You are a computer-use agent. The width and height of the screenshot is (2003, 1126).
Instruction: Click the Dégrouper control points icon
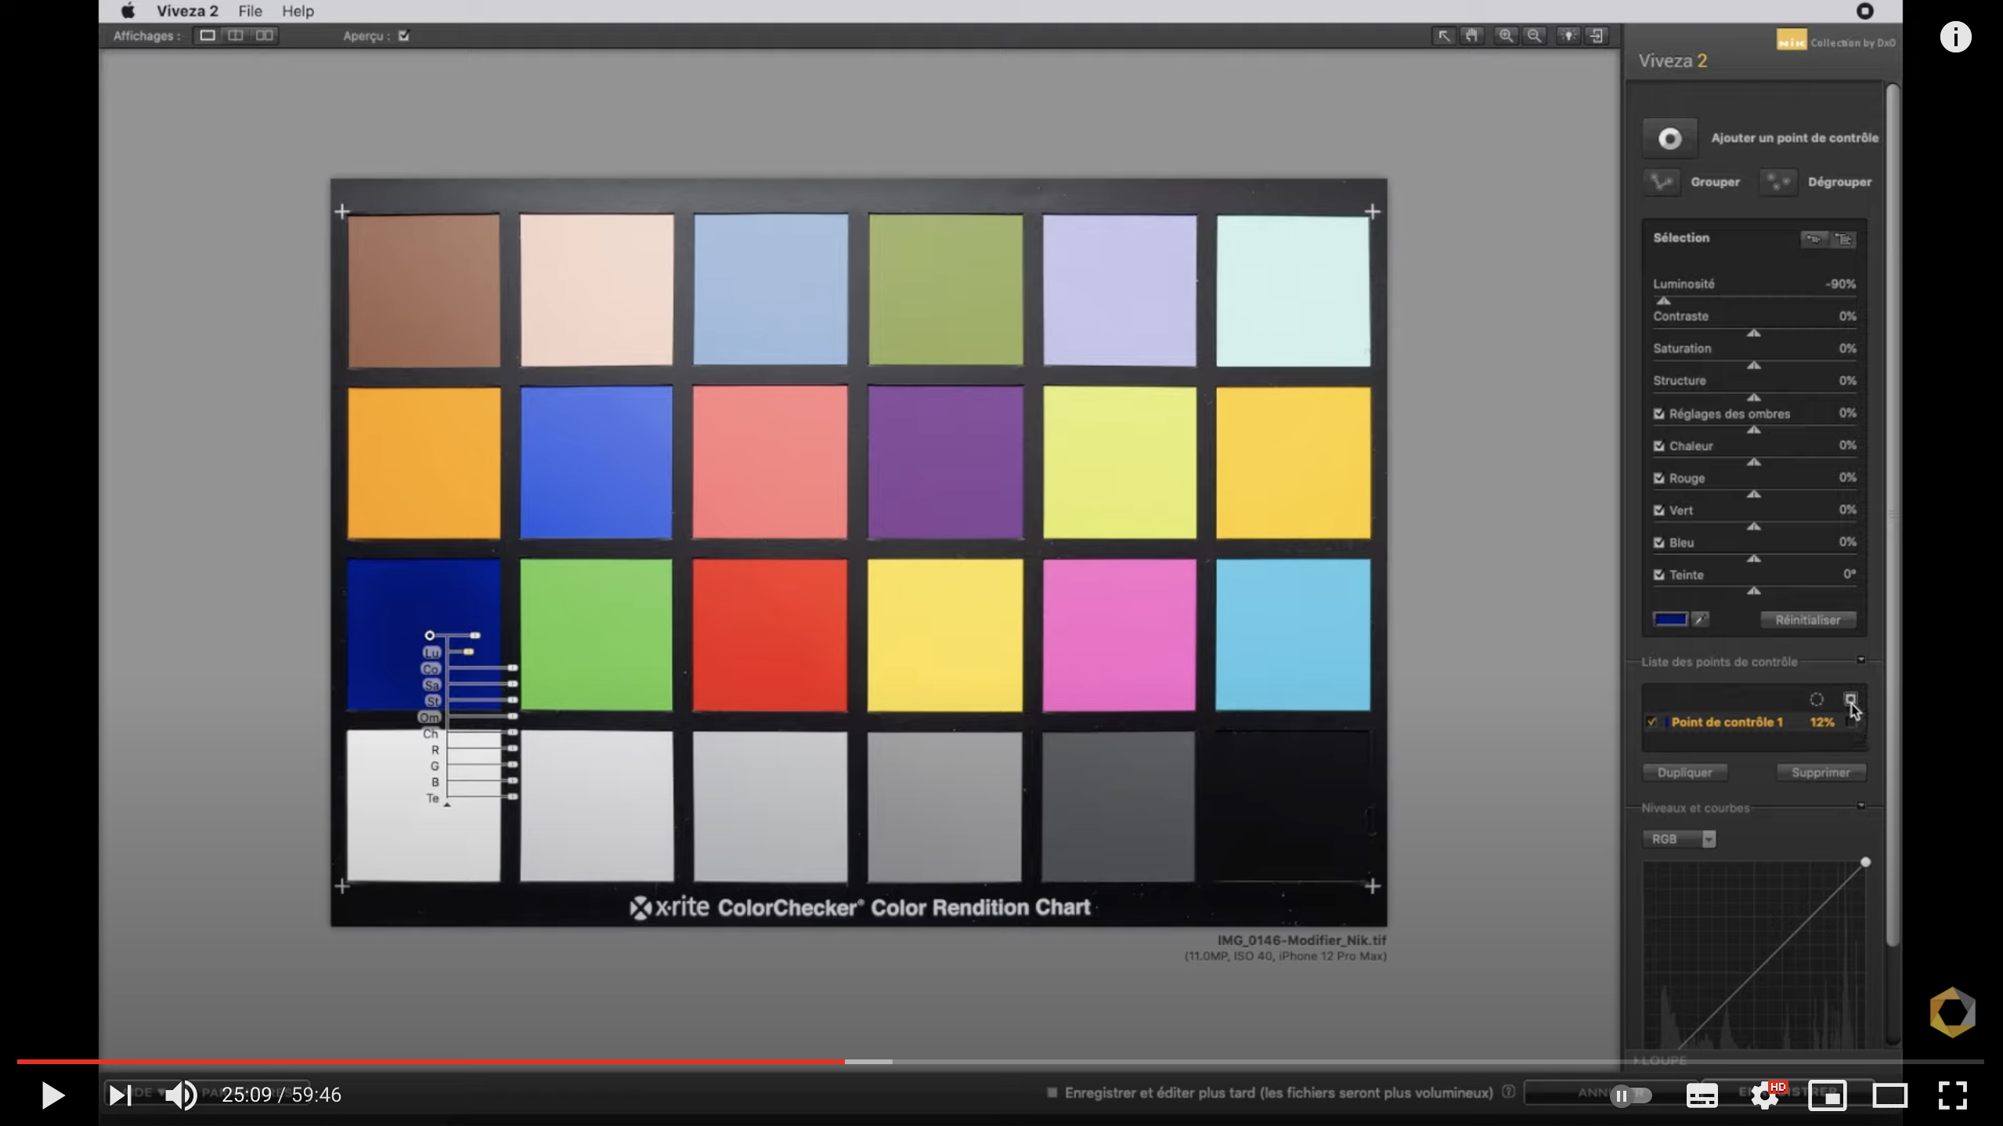click(1777, 182)
